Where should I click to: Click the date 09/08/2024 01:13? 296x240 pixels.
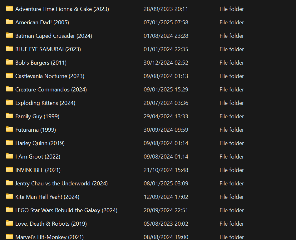166,76
